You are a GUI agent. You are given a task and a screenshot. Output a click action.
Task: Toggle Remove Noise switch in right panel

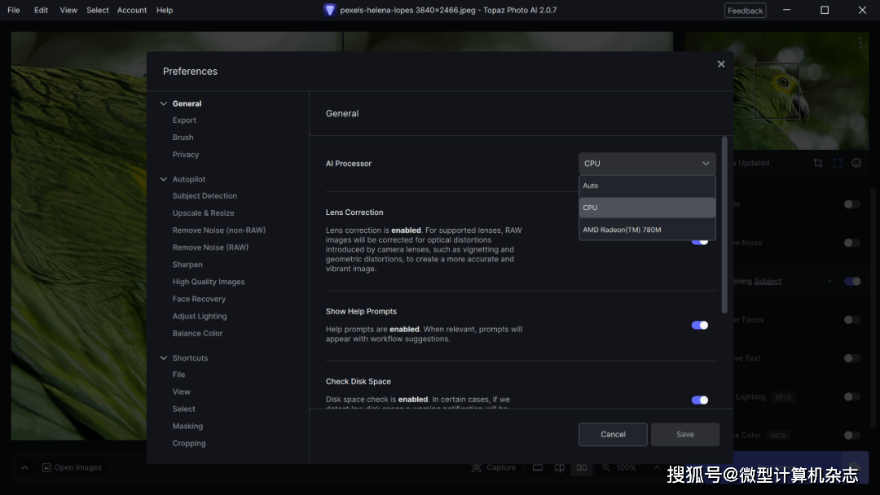pyautogui.click(x=852, y=243)
